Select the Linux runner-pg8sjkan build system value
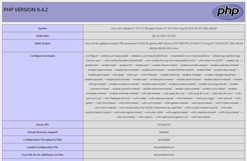 pyautogui.click(x=164, y=46)
